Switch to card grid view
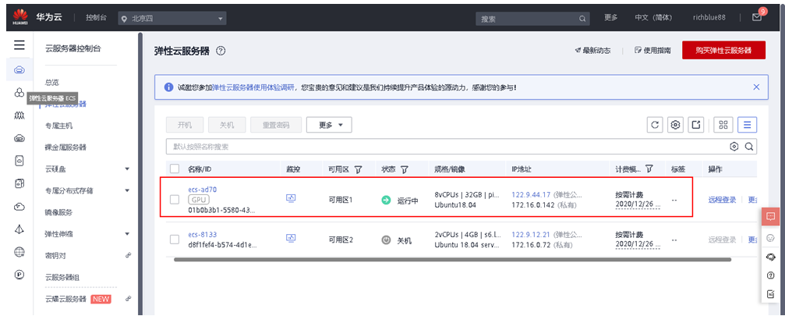Image resolution: width=785 pixels, height=316 pixels. (x=723, y=125)
